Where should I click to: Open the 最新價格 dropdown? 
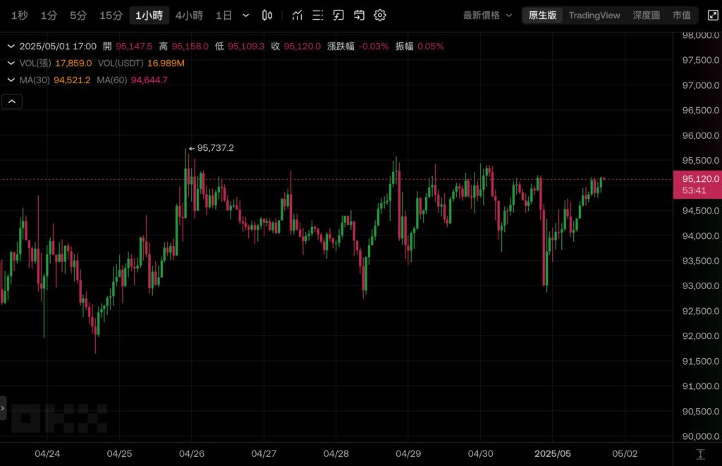[x=485, y=15]
